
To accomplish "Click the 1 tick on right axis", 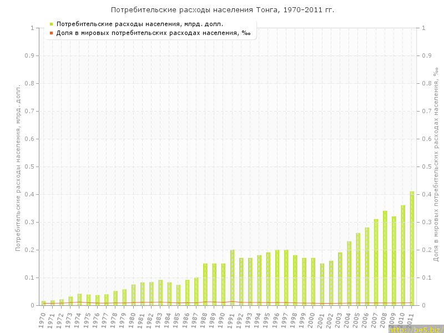I will tap(425, 28).
